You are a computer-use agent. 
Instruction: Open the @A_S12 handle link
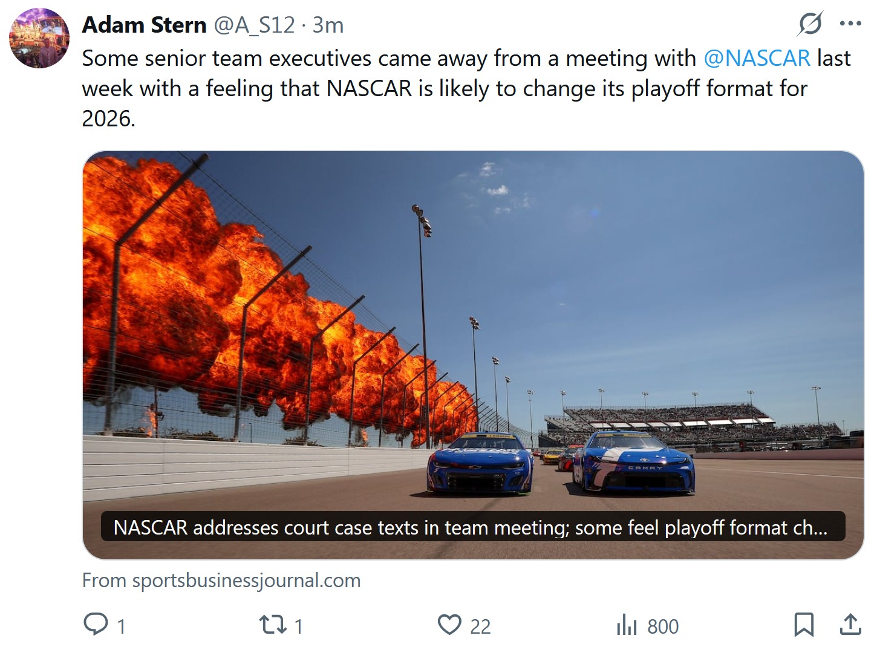click(x=254, y=25)
